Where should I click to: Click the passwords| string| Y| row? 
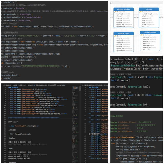[19, 158]
